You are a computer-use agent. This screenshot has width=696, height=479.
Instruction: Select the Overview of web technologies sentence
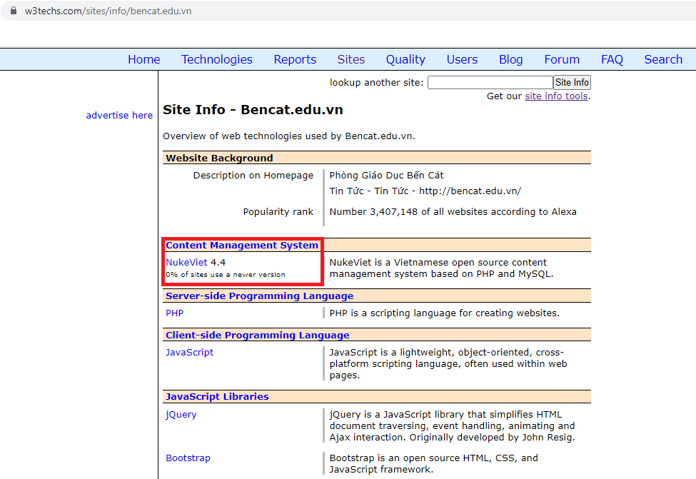tap(288, 136)
